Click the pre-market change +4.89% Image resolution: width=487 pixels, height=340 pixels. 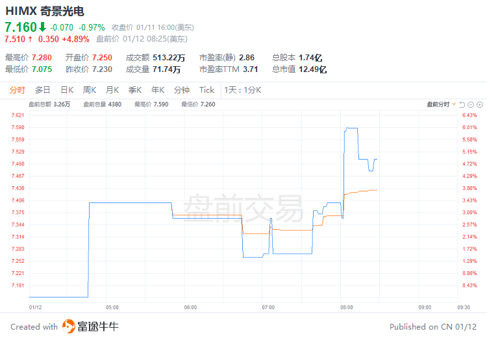75,39
